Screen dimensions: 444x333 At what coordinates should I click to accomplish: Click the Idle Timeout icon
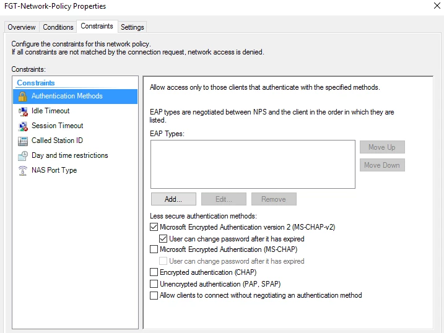tap(23, 111)
